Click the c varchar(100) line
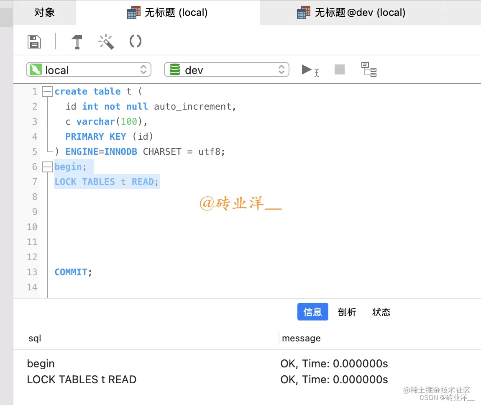This screenshot has height=405, width=481. tap(106, 121)
